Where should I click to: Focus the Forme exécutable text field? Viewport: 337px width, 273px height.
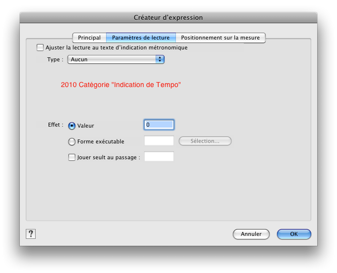159,141
